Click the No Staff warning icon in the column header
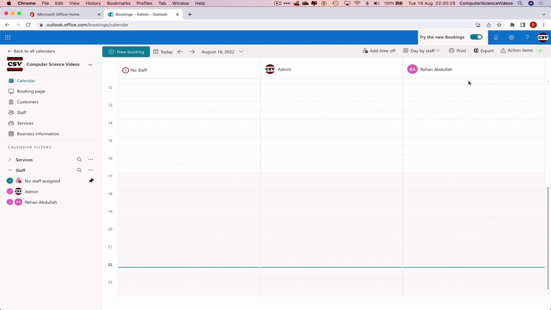This screenshot has width=551, height=310. 126,70
